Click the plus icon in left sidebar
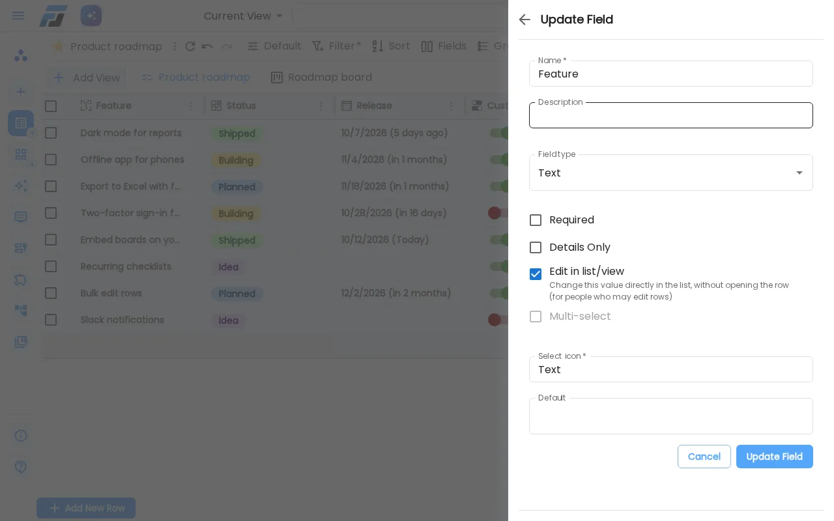The image size is (834, 521). pyautogui.click(x=21, y=92)
